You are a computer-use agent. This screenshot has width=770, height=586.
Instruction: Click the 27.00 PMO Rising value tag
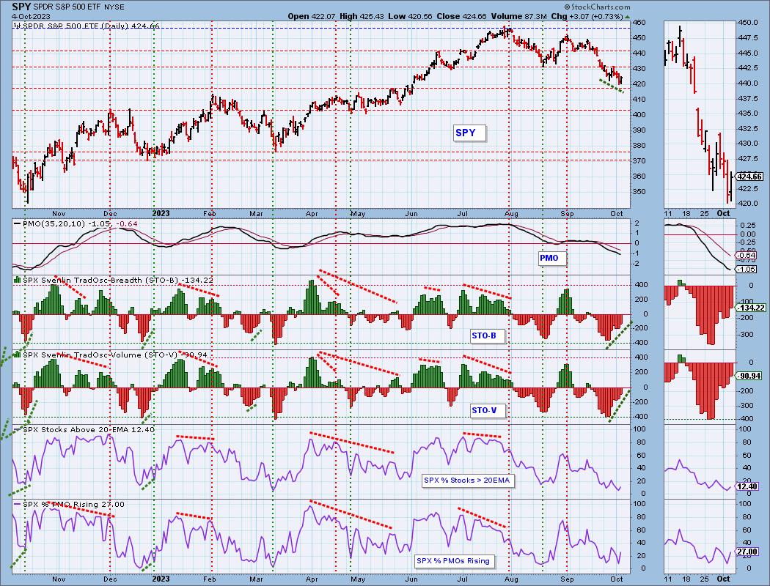click(749, 552)
